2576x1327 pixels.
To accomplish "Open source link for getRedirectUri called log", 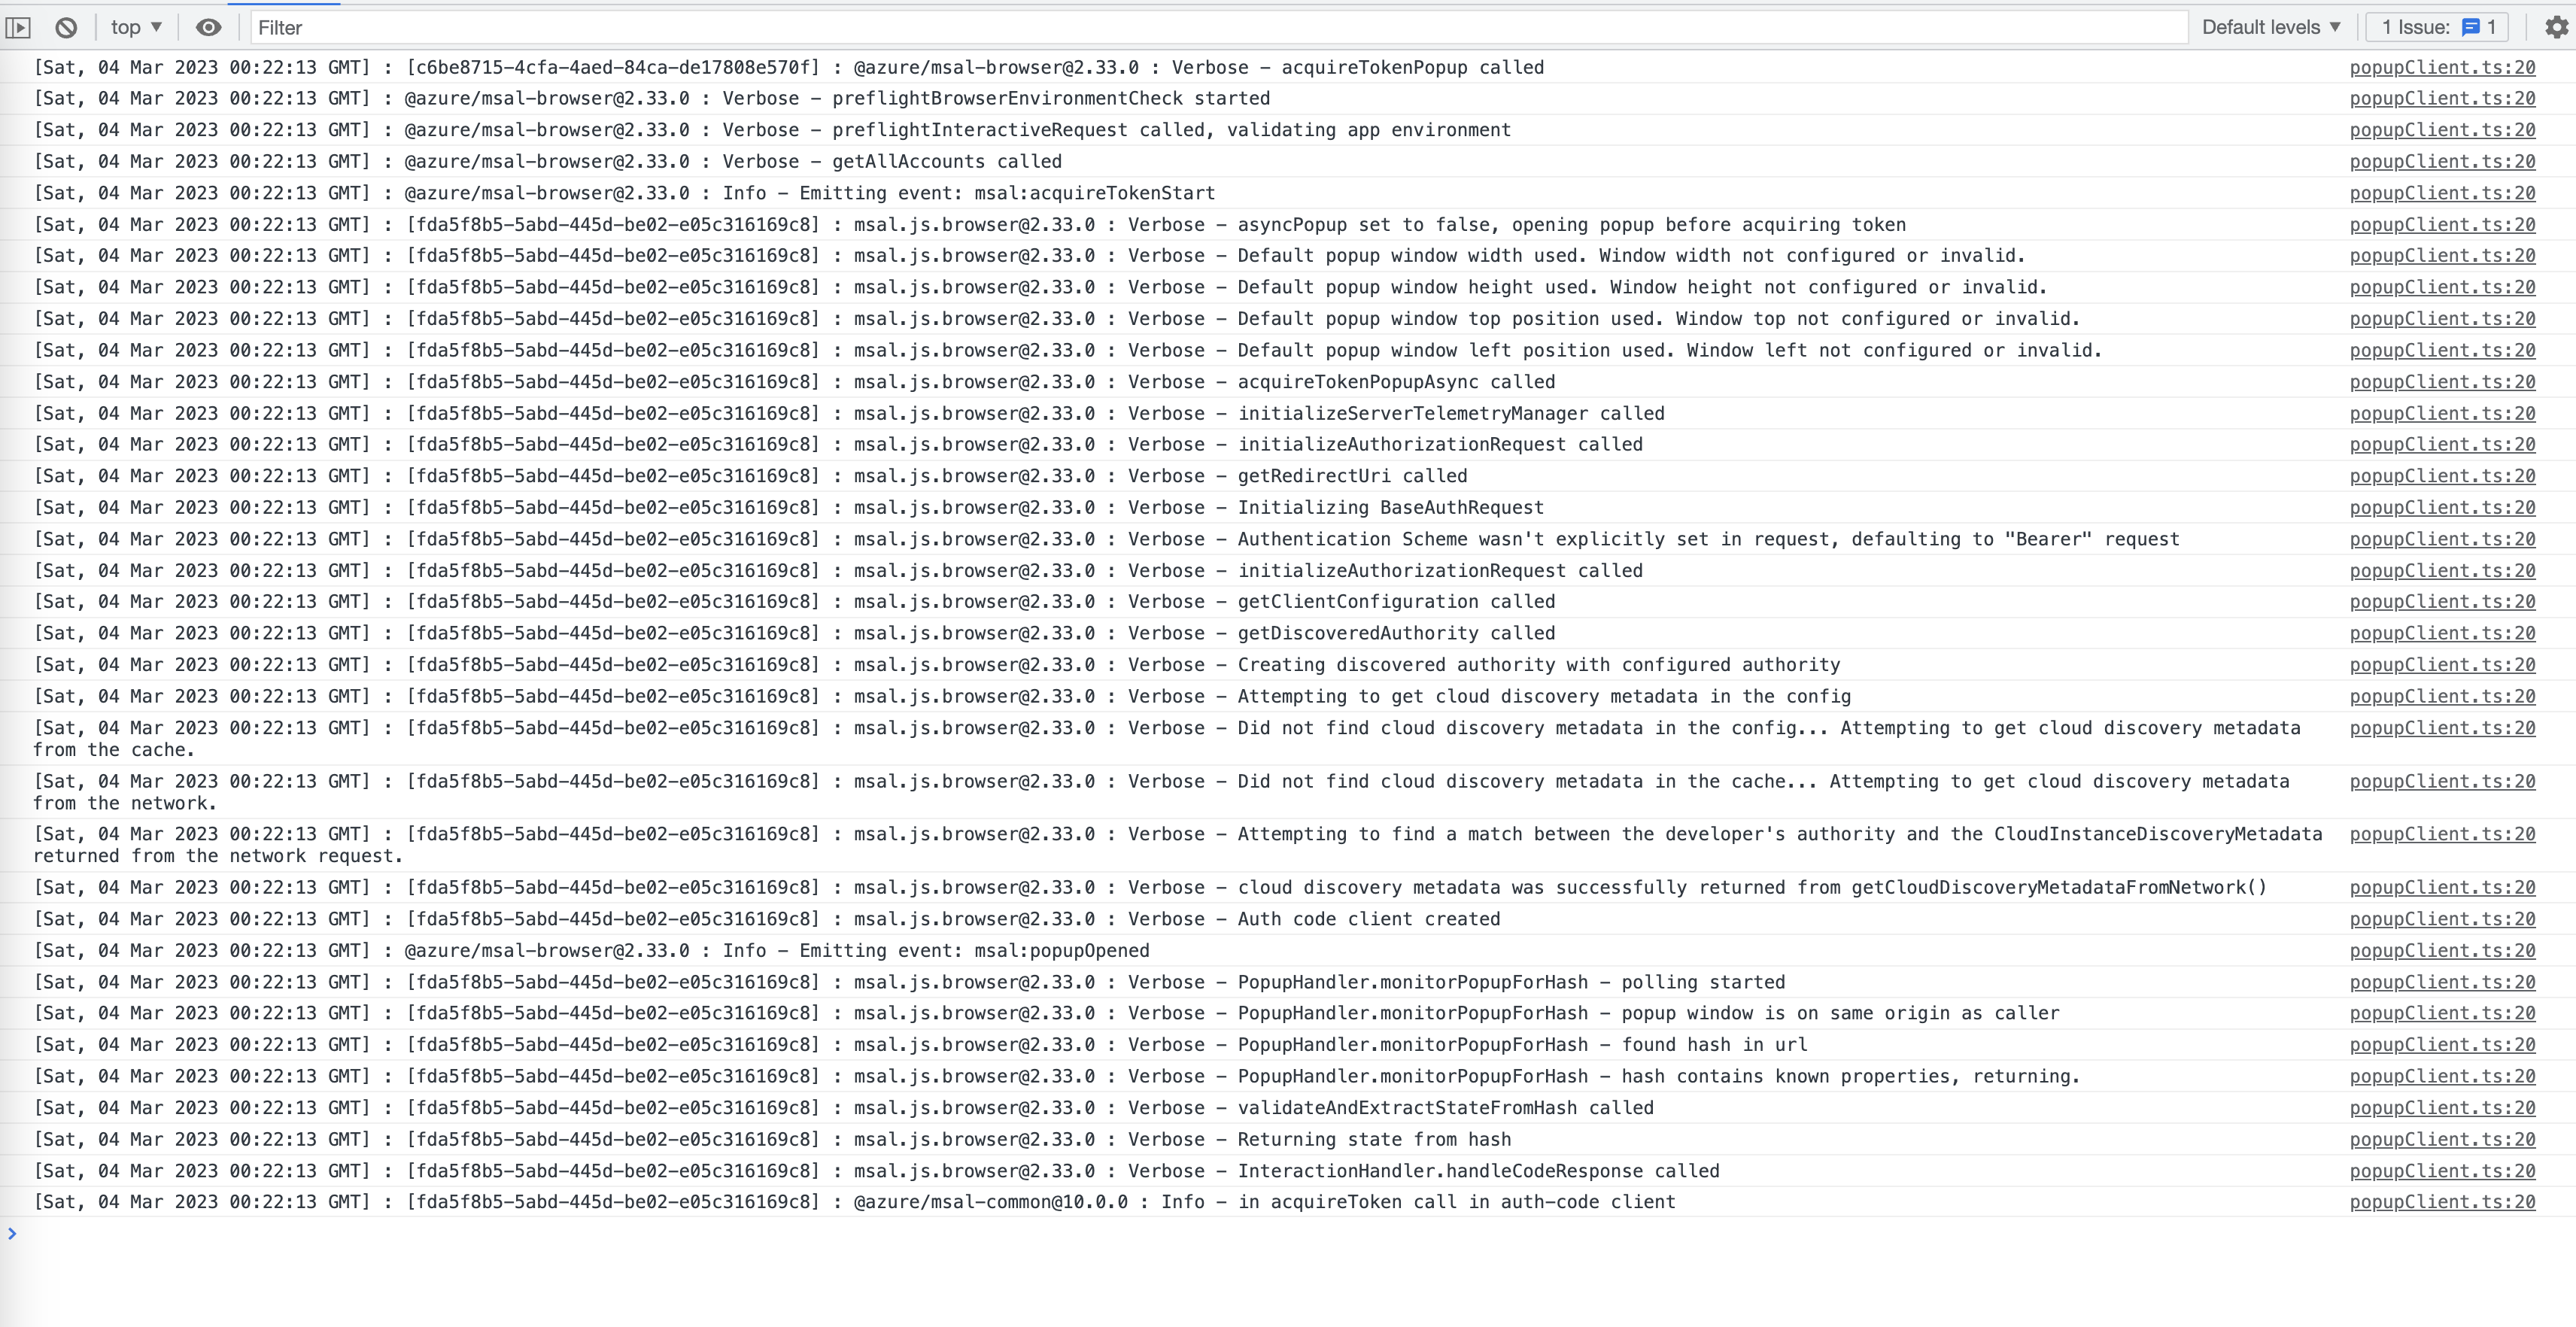I will point(2441,477).
